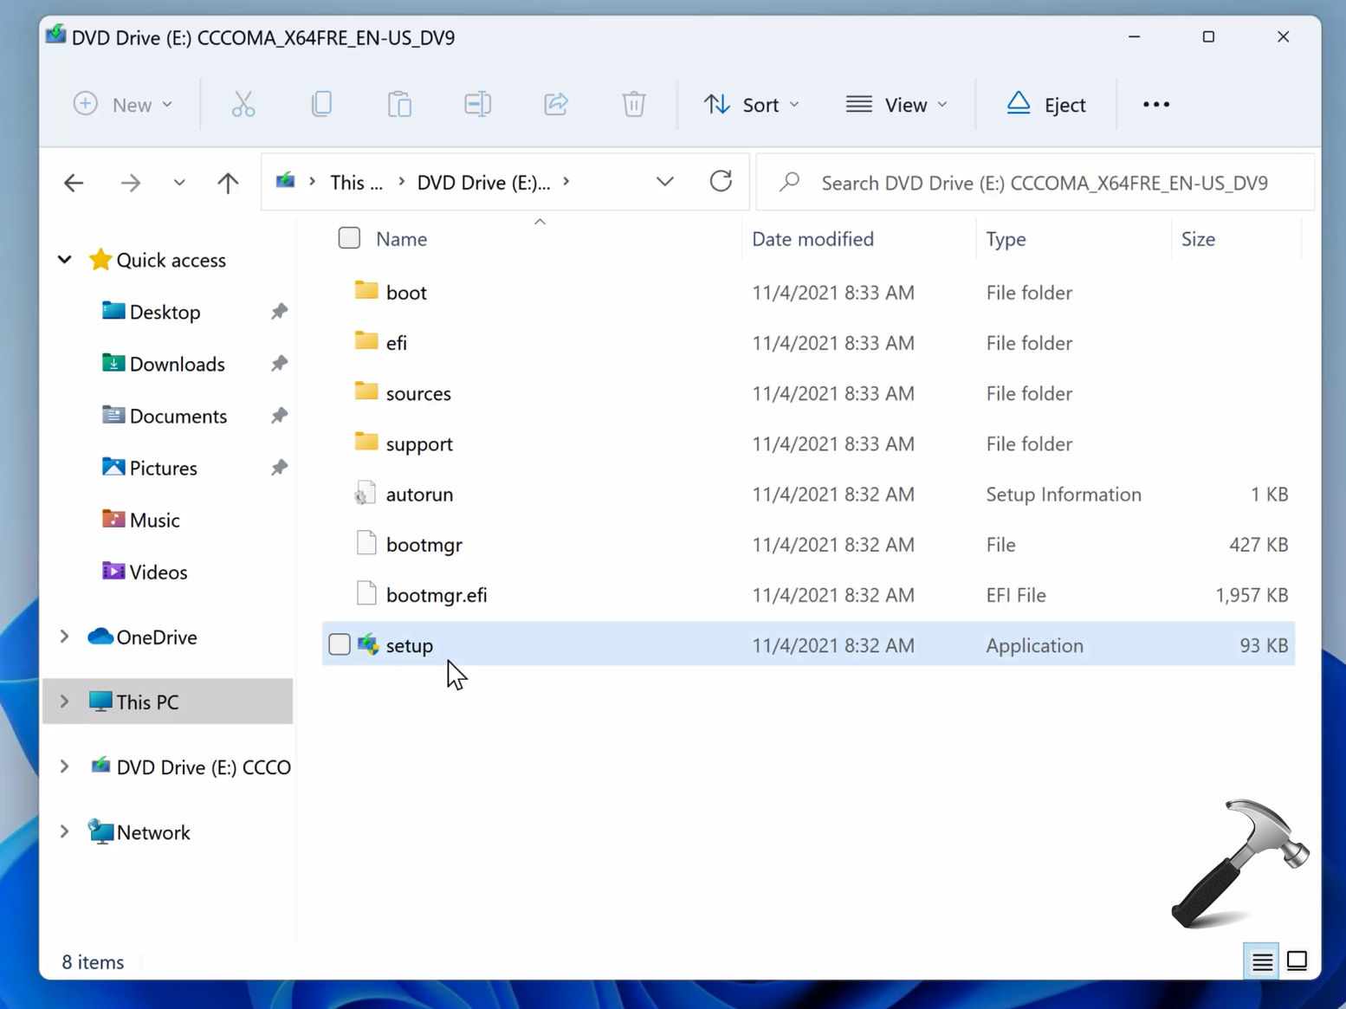Delete the selected file
This screenshot has width=1346, height=1009.
[x=633, y=104]
